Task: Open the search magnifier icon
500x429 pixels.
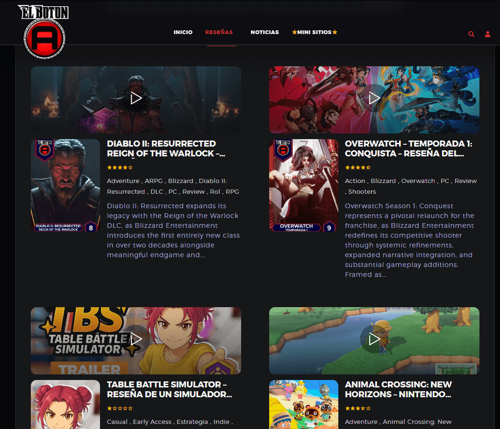Action: [471, 34]
